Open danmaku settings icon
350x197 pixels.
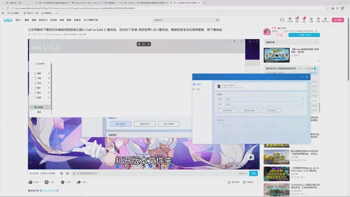click(x=67, y=173)
